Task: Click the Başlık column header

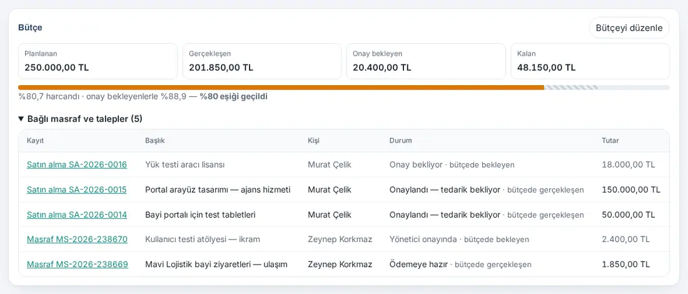Action: [155, 140]
